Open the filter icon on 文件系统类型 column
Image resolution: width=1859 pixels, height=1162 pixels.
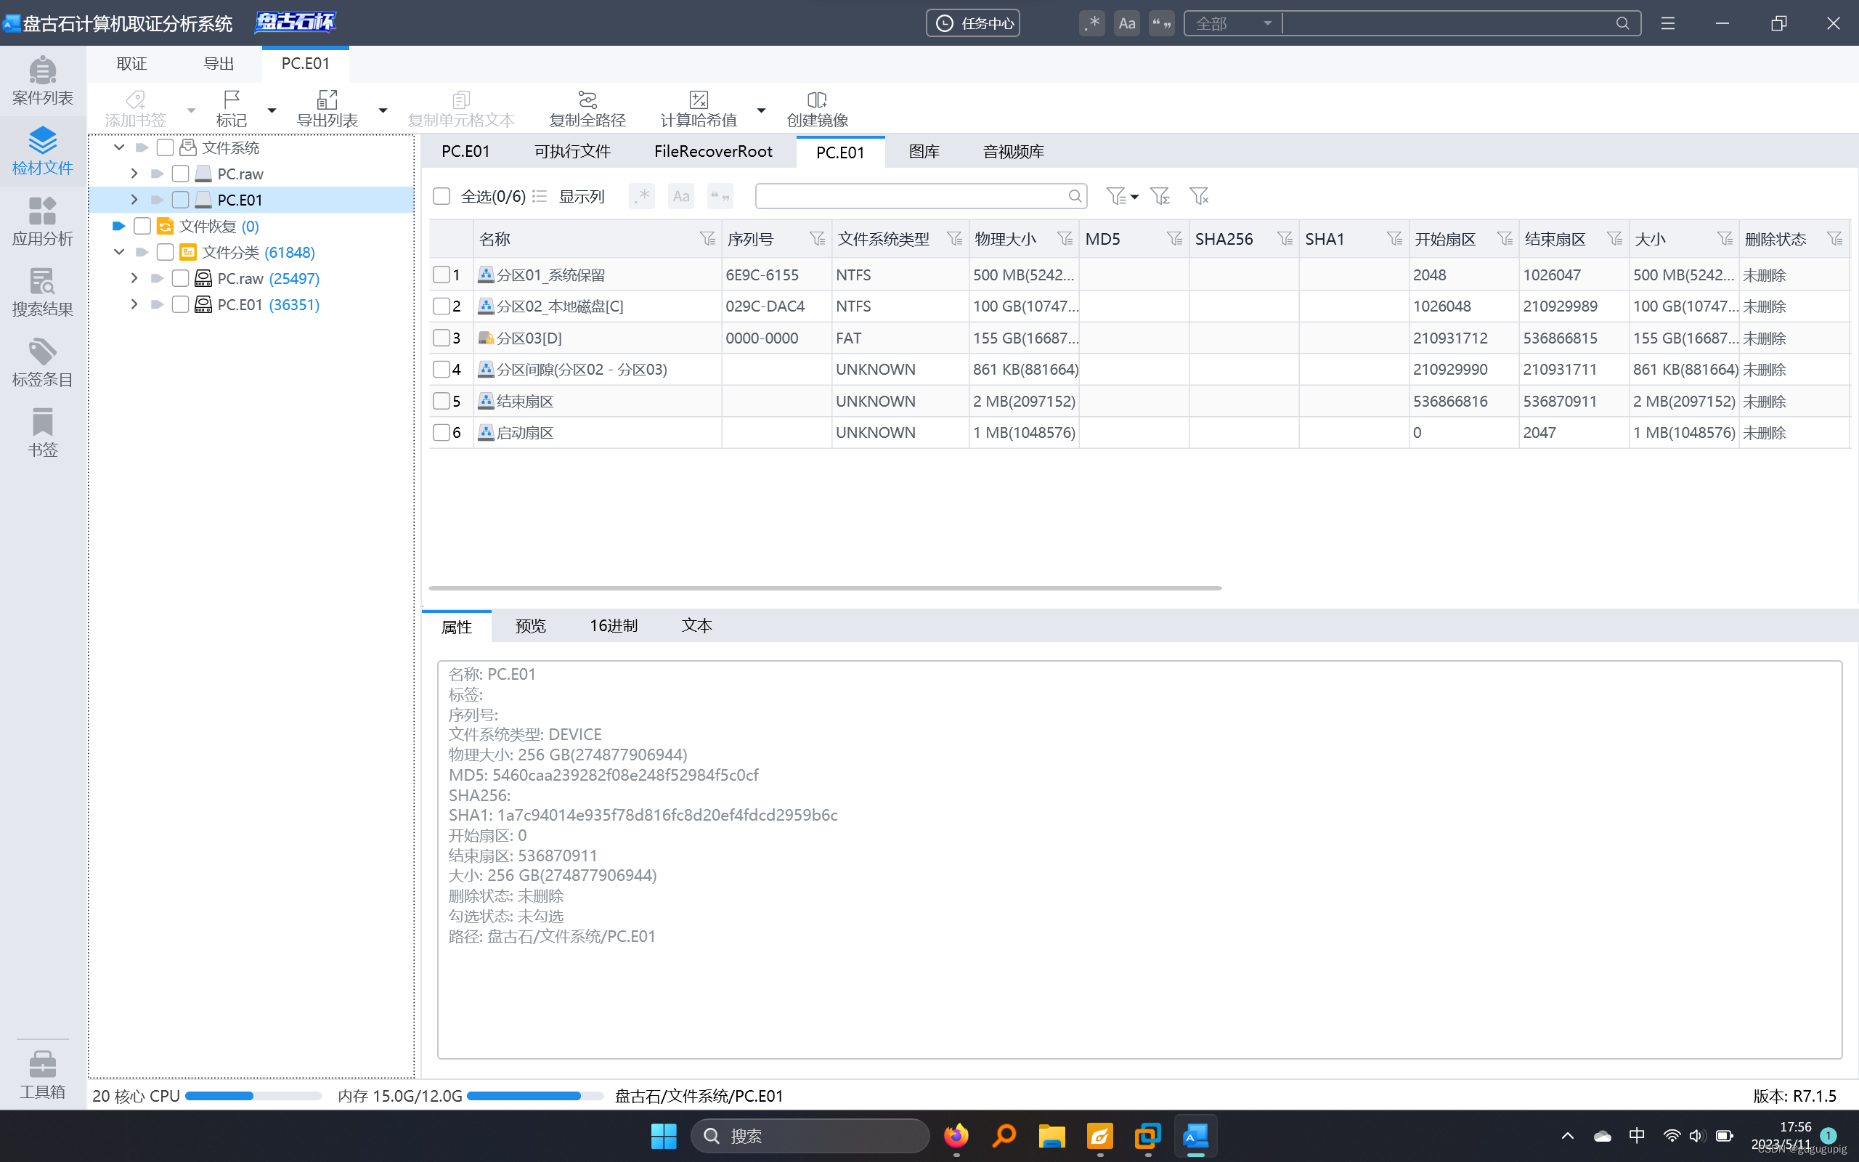[x=954, y=239]
